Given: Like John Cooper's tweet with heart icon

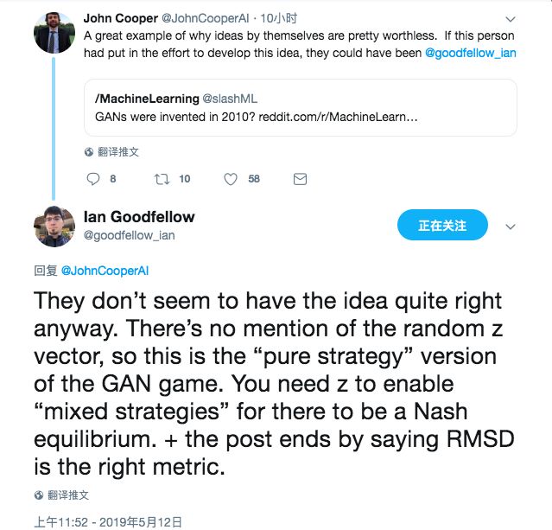Looking at the screenshot, I should coord(231,179).
